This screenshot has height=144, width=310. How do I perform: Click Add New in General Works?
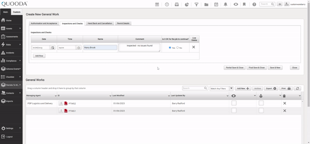click(x=243, y=89)
